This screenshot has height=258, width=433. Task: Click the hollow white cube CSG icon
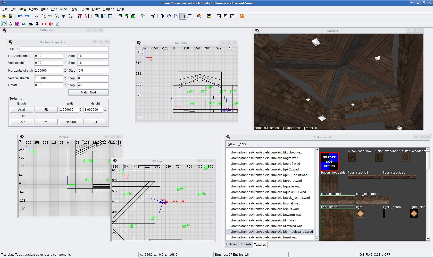click(x=120, y=16)
